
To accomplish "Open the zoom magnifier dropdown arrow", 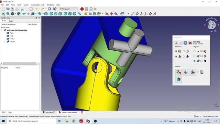I will pos(43,14).
